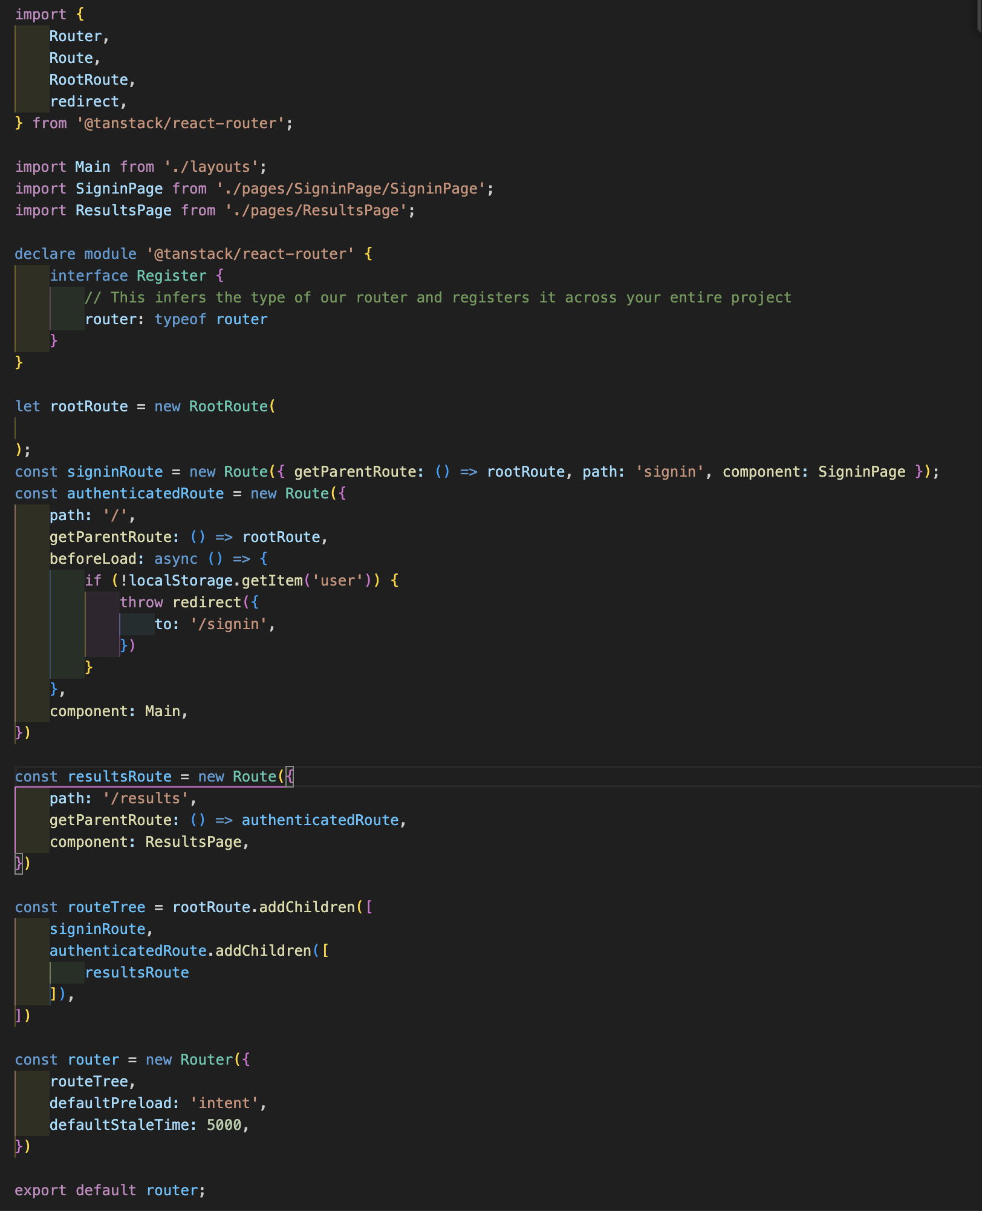The height and width of the screenshot is (1211, 982).
Task: Click 'routeTree,' inside the Router options
Action: click(93, 1082)
